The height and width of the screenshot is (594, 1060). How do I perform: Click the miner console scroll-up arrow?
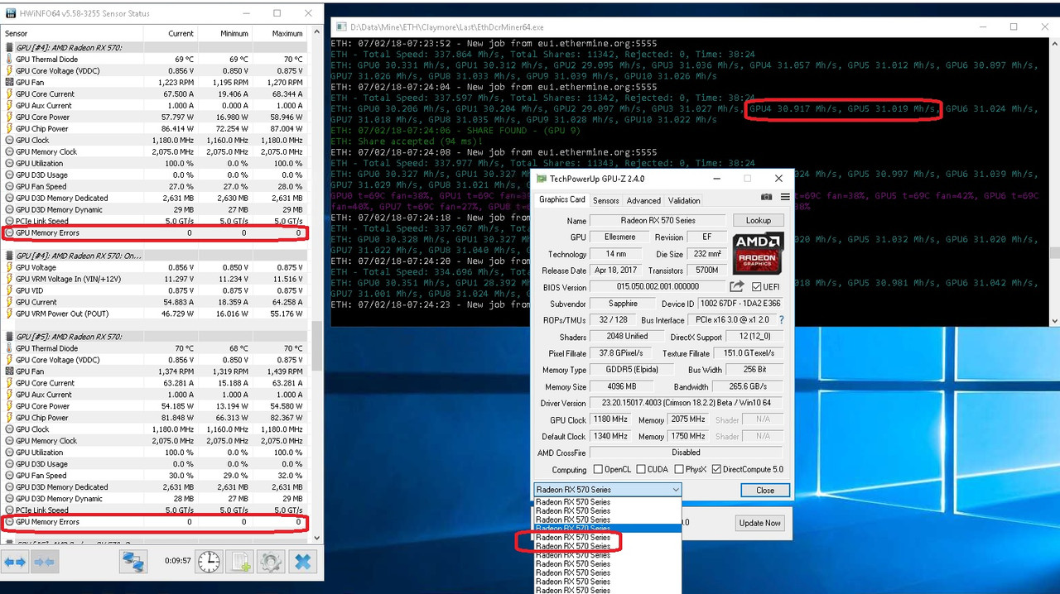1054,45
